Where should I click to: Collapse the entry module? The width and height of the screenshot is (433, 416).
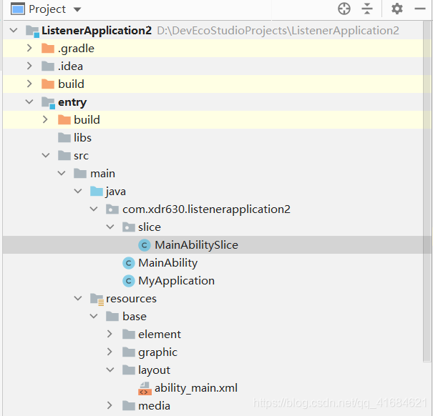[29, 102]
